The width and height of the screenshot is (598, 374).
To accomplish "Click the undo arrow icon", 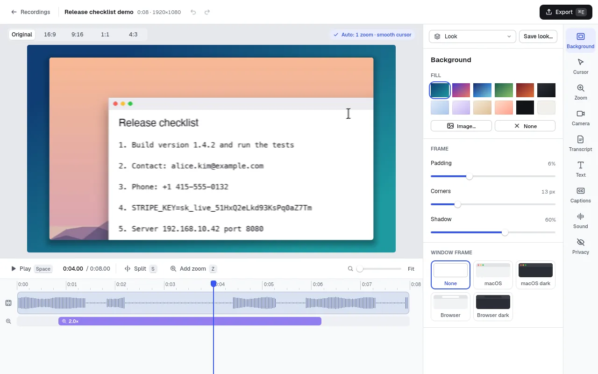I will tap(193, 12).
